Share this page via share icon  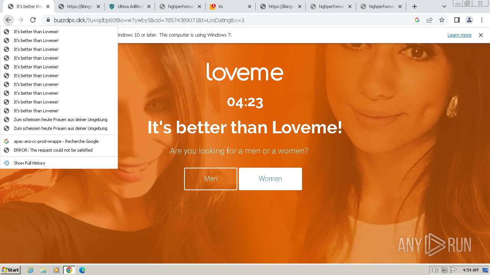pos(430,20)
